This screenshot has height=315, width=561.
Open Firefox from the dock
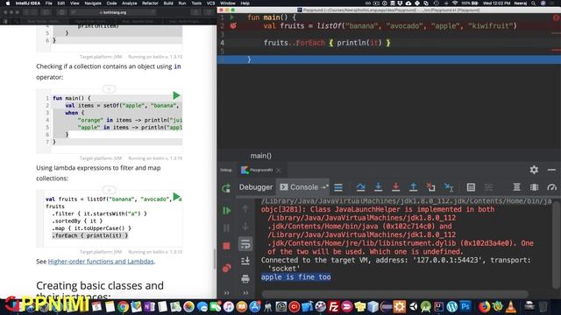click(x=485, y=306)
